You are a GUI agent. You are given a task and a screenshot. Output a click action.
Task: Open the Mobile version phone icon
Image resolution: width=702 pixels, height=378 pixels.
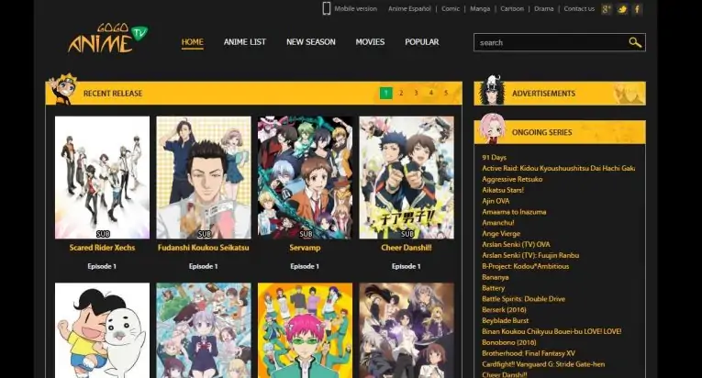click(x=327, y=8)
